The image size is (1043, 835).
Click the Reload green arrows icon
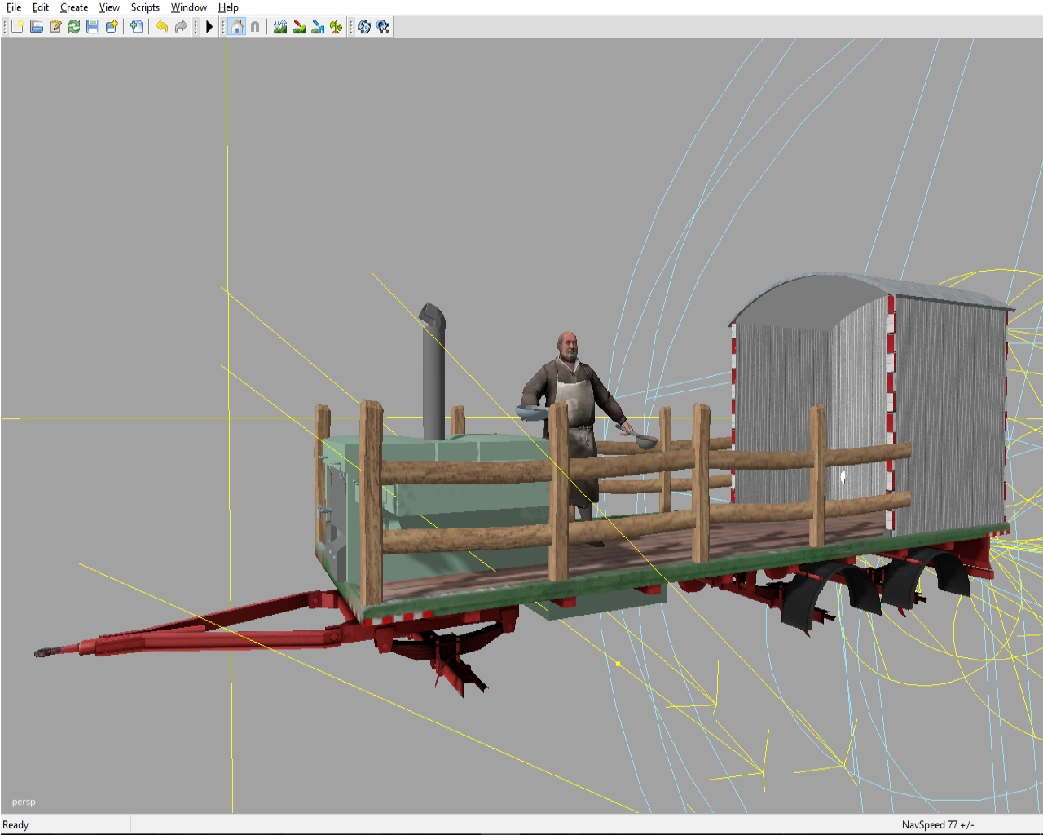(x=74, y=27)
